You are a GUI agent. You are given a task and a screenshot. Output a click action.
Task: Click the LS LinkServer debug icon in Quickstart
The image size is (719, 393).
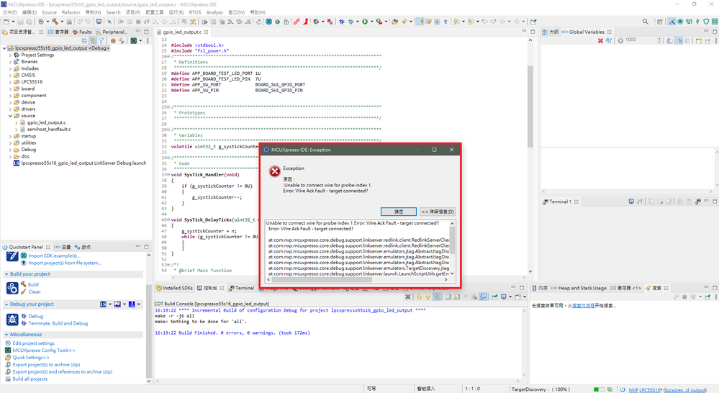[103, 304]
